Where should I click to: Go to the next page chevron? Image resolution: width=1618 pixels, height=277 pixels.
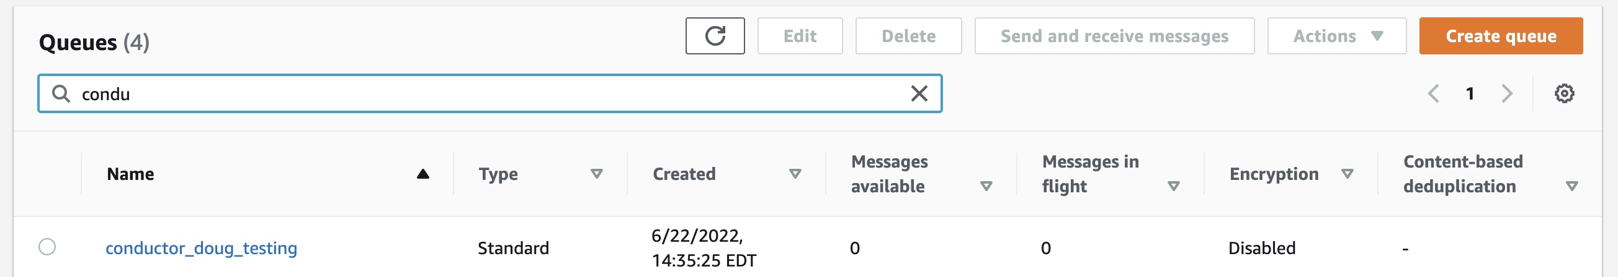click(1507, 94)
